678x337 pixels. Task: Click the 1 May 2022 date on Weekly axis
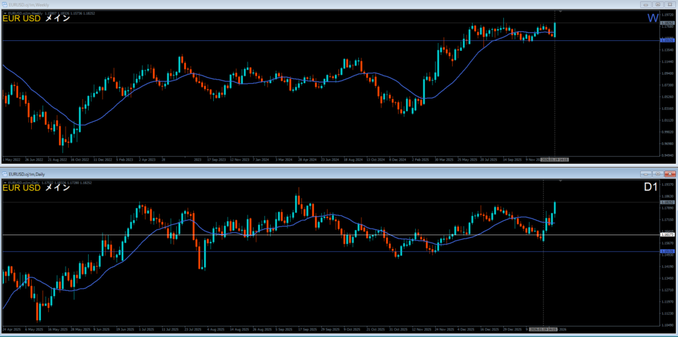(x=11, y=159)
